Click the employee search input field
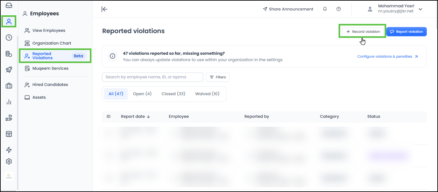Viewport: 438px width, 192px height. tap(153, 77)
